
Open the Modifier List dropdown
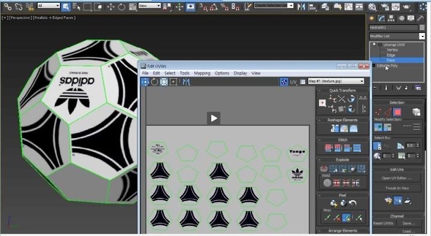[x=397, y=36]
